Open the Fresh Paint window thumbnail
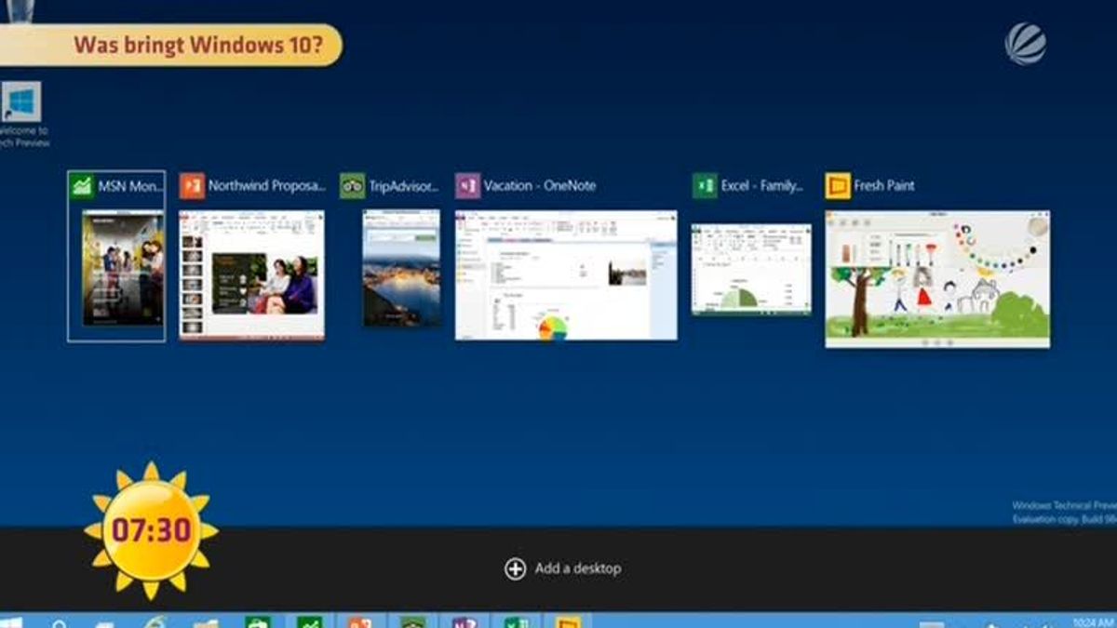This screenshot has height=628, width=1117. [x=937, y=279]
